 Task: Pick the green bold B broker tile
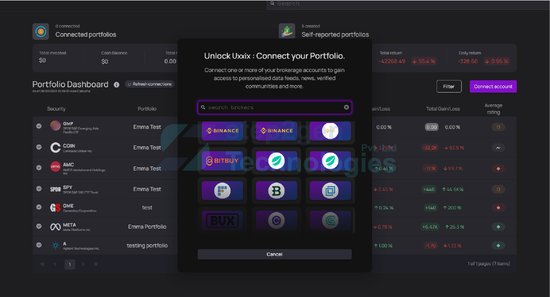pos(277,191)
